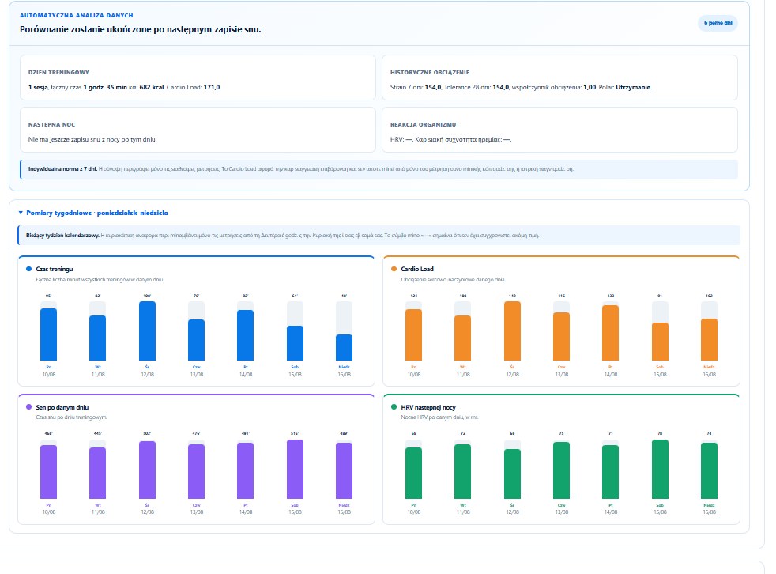The image size is (776, 574).
Task: Select Tuesday 11/08 bar in Czas treningu
Action: 97,338
